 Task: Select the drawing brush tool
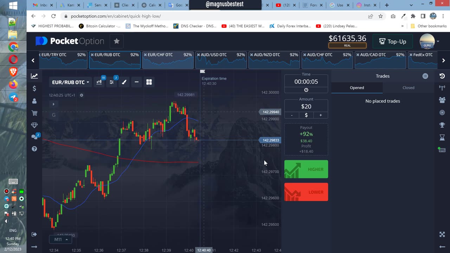coord(124,82)
